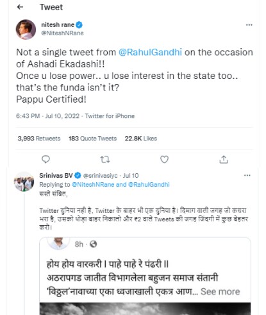Screen dimensions: 266x315
Task: Open nitesh rane's profile picture
Action: 26,30
